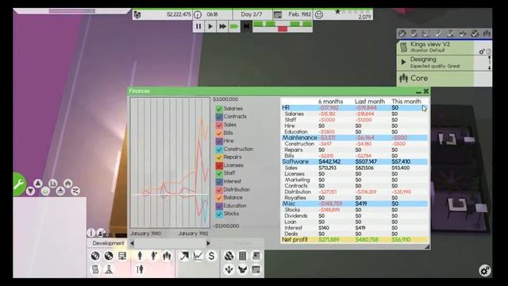This screenshot has width=508, height=286.
Task: Click the S dollar finance icon
Action: coord(211,256)
